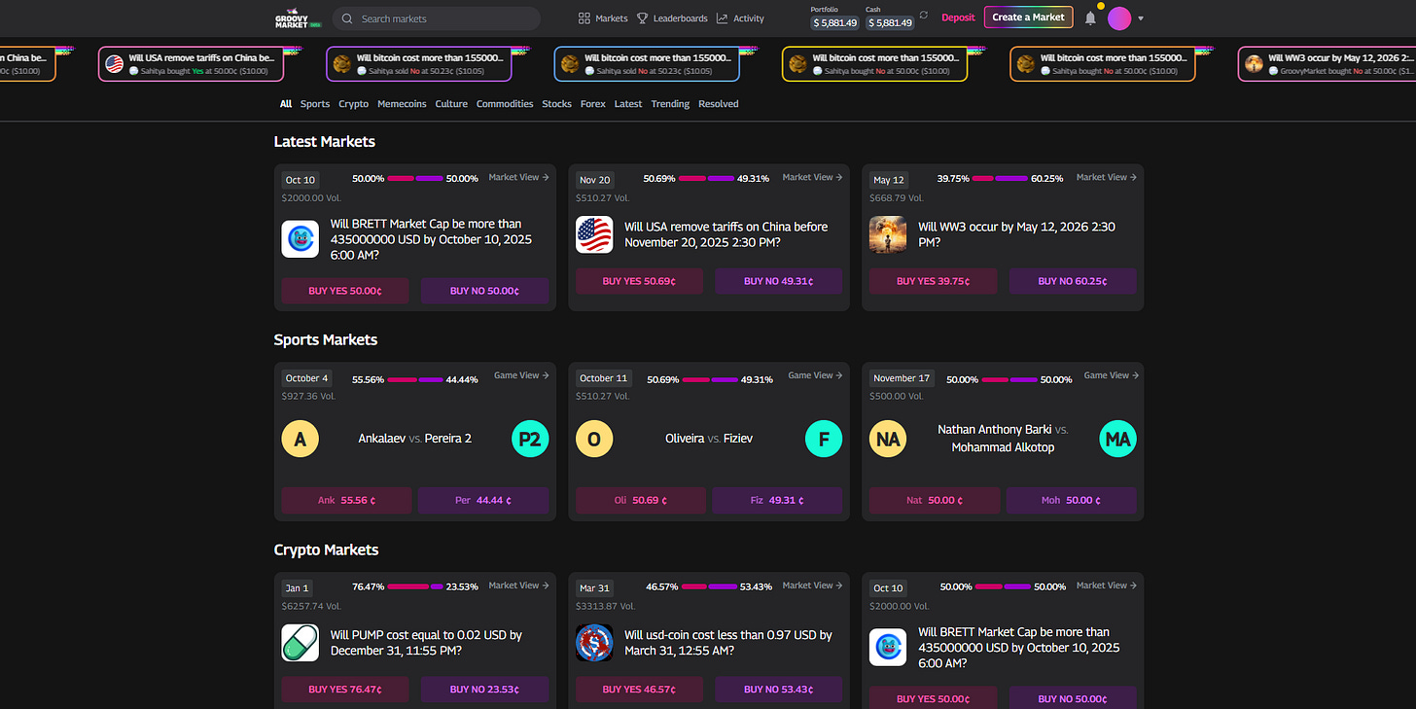
Task: Click BUY NO 60.25¢ on WW3 market
Action: pos(1073,281)
